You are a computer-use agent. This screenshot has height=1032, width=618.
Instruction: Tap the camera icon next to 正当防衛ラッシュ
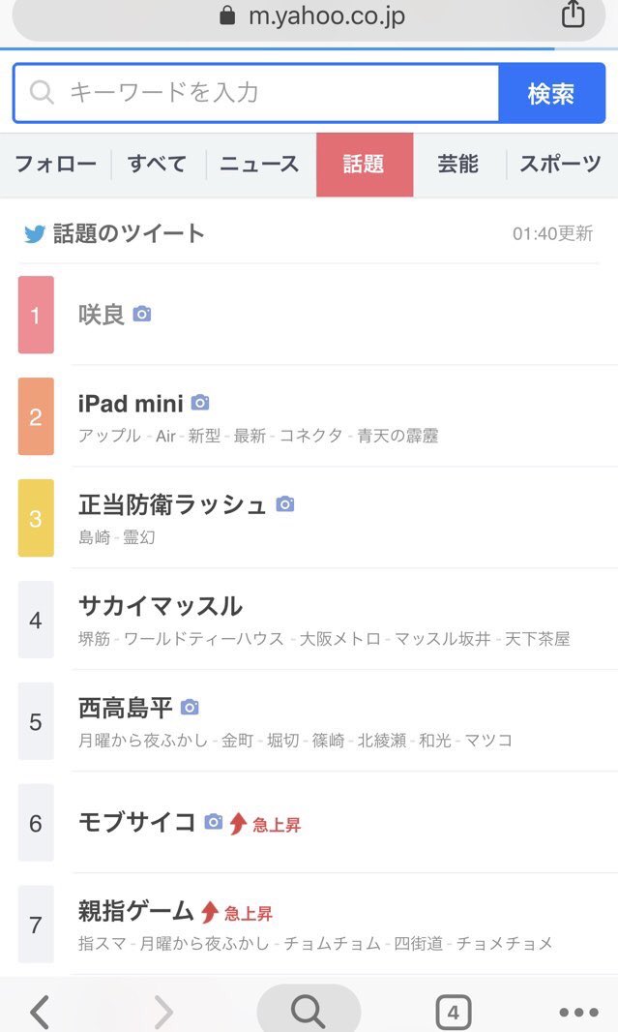pyautogui.click(x=284, y=503)
